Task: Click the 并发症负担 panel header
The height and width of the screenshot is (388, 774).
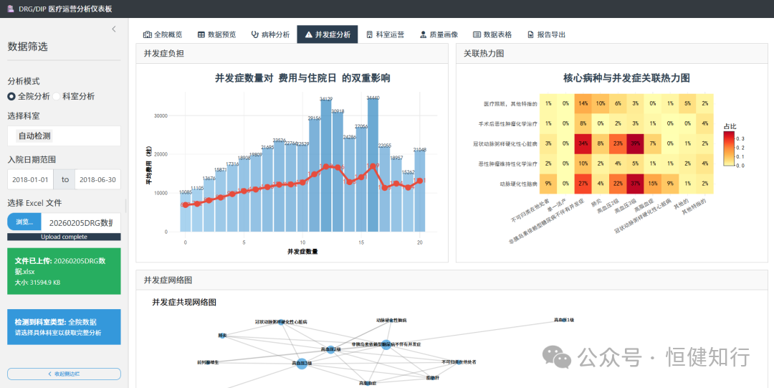Action: 292,53
